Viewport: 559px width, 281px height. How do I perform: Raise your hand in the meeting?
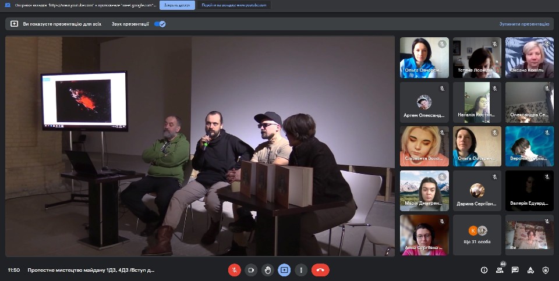[x=267, y=270]
